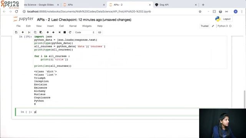Click the page vertical scrollbar
This screenshot has width=246, height=138.
point(244,99)
